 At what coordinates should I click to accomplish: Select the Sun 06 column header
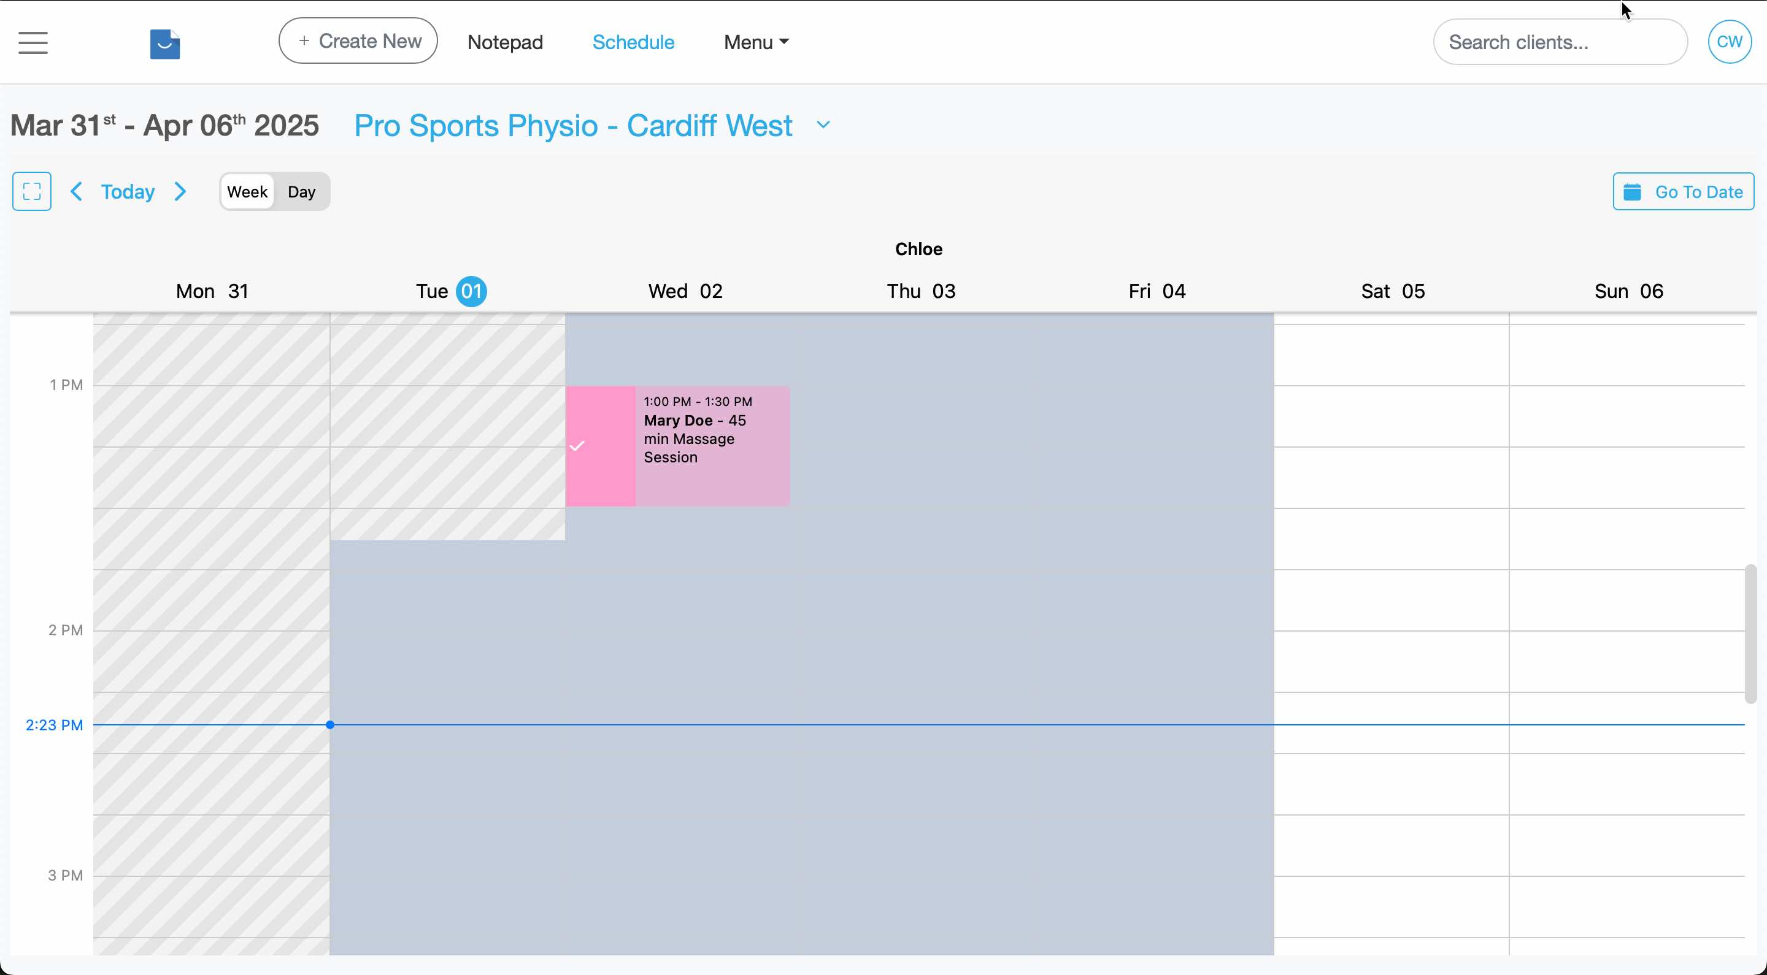[x=1629, y=291]
